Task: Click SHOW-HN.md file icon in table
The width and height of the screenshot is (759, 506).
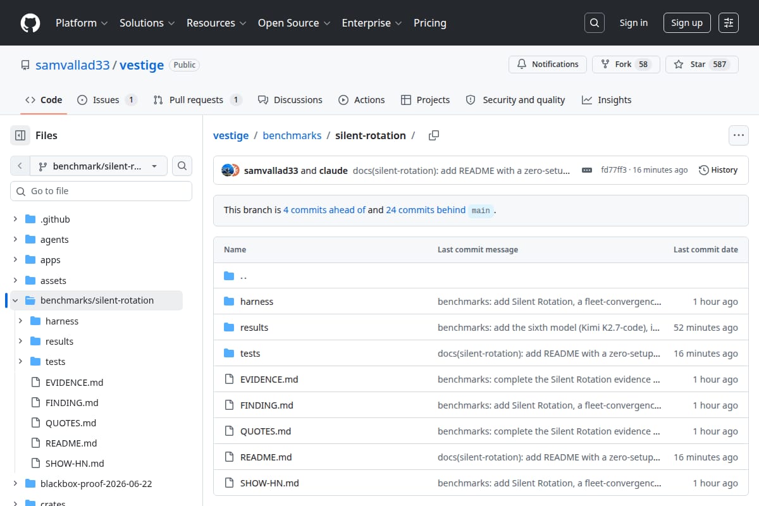Action: [x=229, y=483]
